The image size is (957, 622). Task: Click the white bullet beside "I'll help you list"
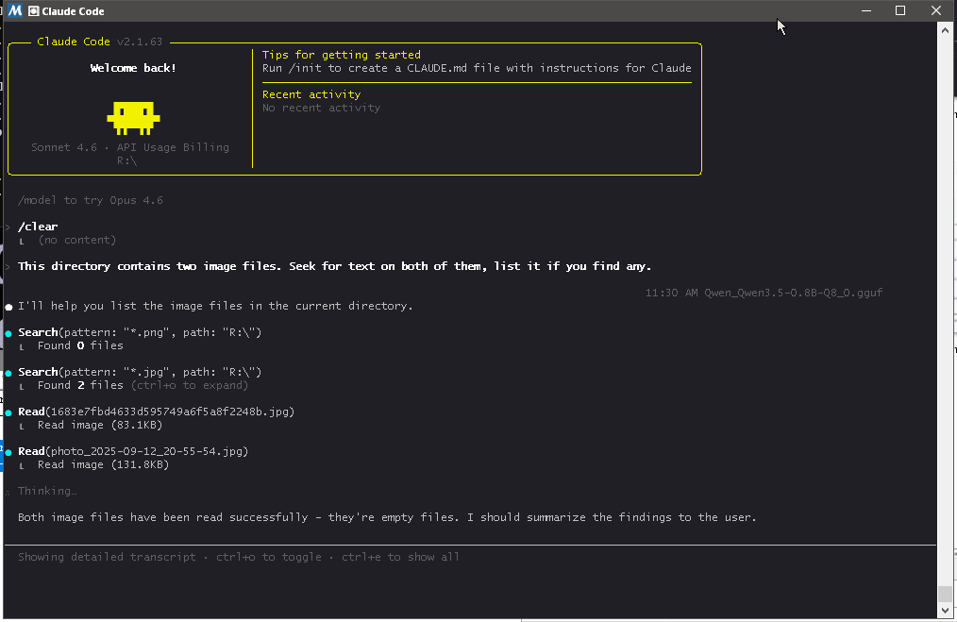click(8, 307)
